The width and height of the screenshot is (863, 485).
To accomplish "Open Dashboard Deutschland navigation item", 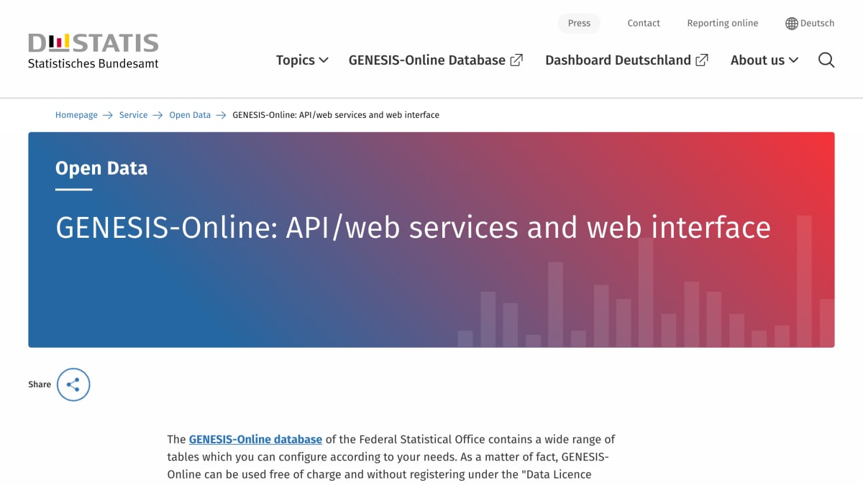I will click(627, 60).
